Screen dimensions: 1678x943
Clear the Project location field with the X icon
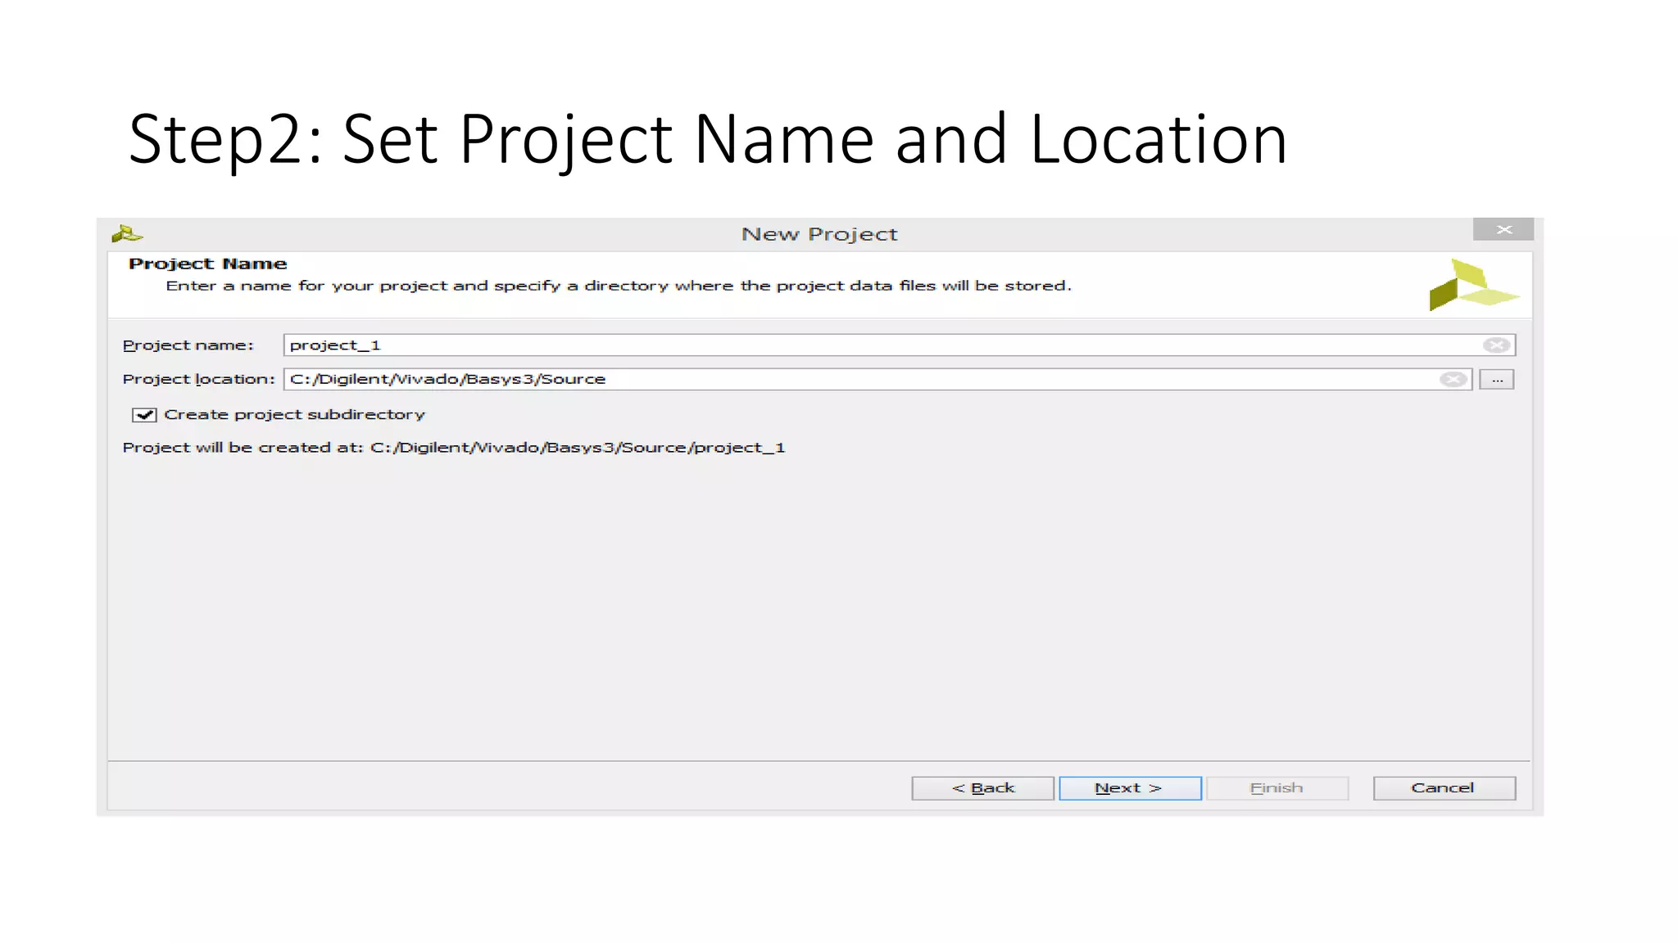[1453, 379]
